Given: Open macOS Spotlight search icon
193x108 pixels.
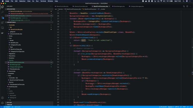Looking at the screenshot, I should pos(183,1).
